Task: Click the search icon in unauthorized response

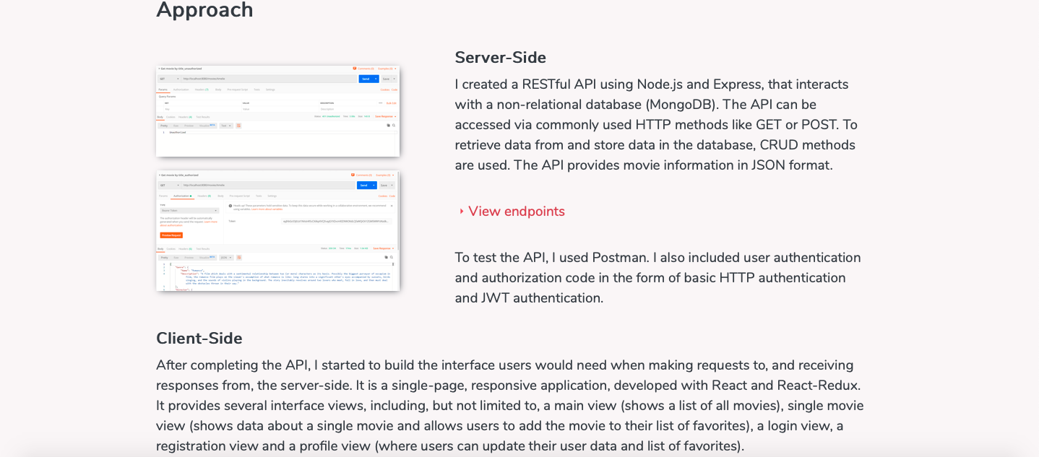Action: click(394, 126)
